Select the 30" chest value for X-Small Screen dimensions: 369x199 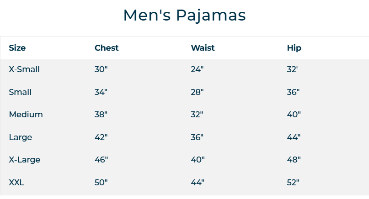coord(101,69)
